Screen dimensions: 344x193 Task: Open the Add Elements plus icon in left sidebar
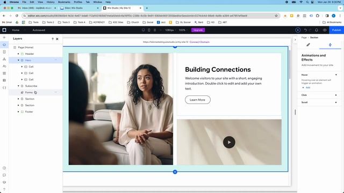[x=4, y=38]
